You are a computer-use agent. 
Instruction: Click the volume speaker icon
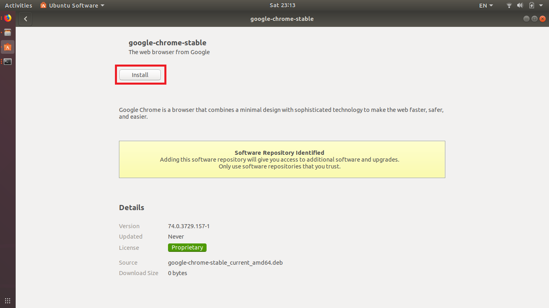click(x=520, y=5)
